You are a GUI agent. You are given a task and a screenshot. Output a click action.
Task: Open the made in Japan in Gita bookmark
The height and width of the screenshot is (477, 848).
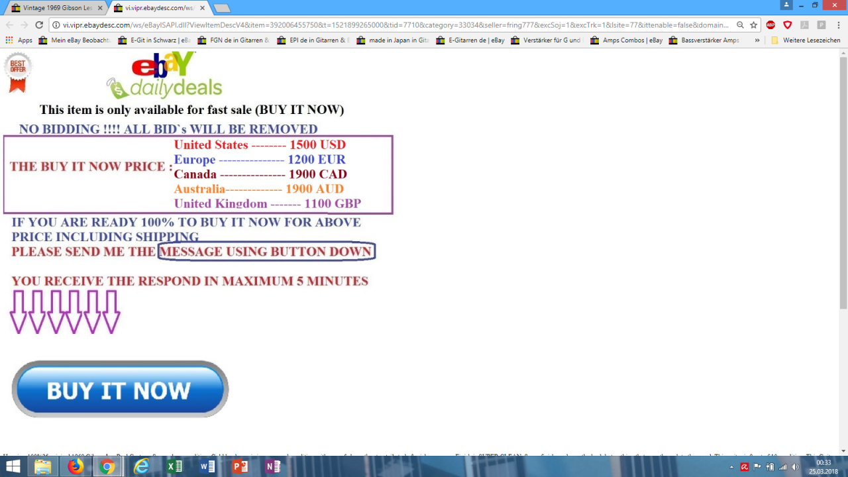[x=392, y=40]
